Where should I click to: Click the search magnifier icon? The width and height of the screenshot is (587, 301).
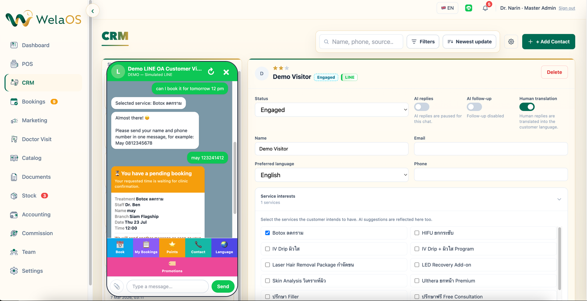click(x=326, y=42)
